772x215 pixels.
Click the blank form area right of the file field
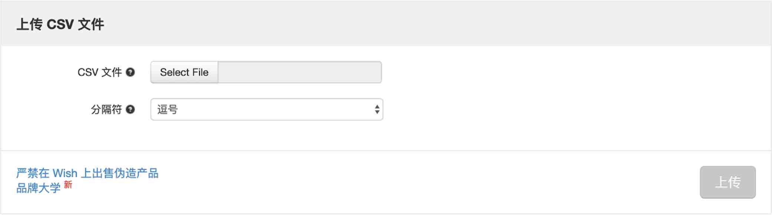556,72
